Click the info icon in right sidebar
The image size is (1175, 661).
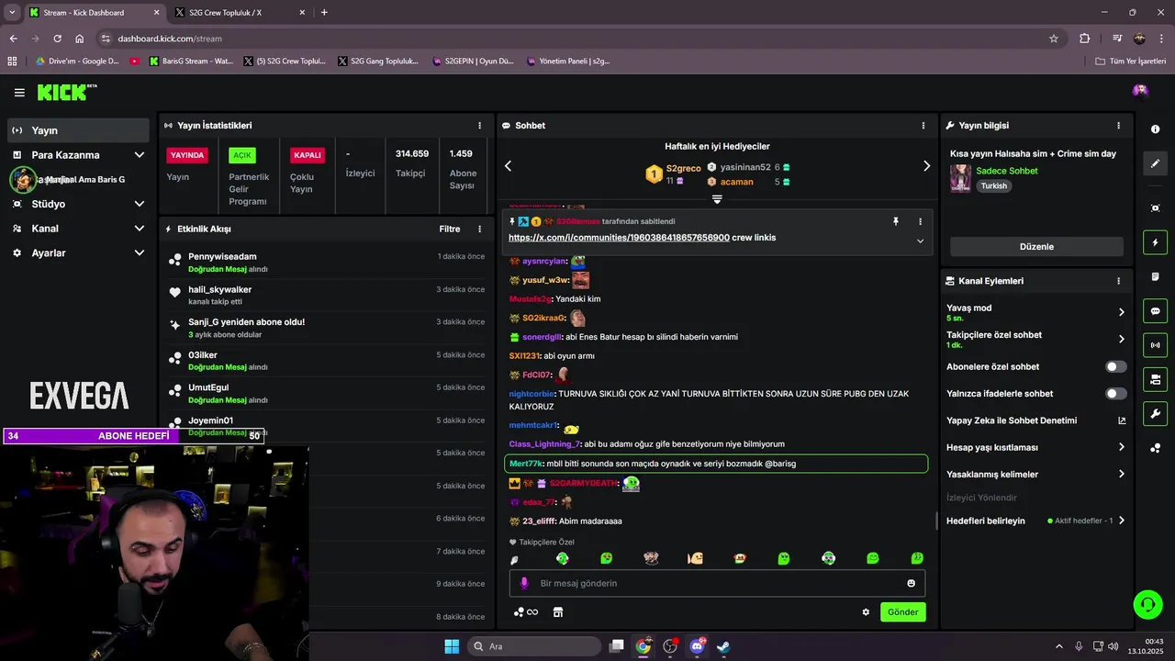[1155, 129]
